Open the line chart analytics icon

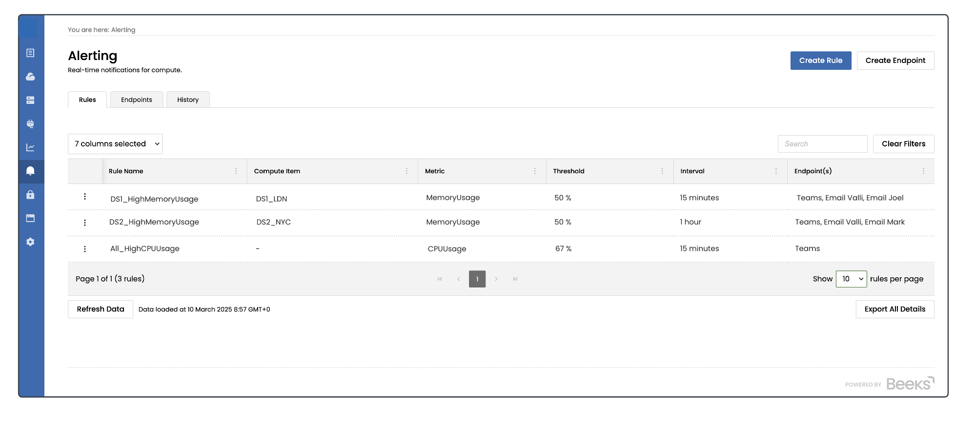coord(30,147)
